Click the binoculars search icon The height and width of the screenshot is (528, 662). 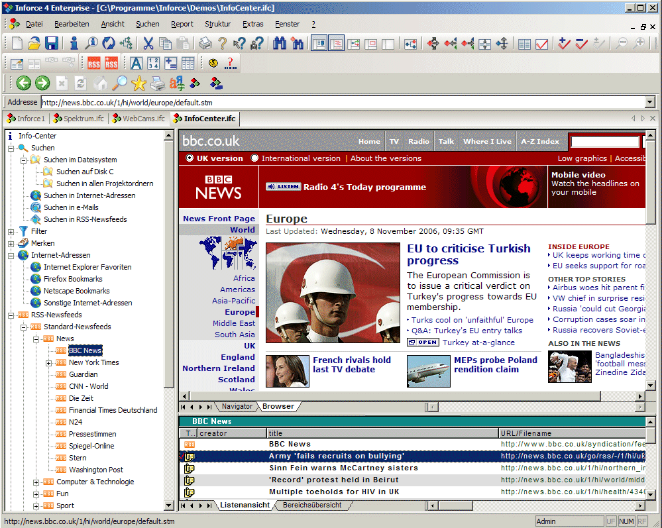tap(280, 43)
